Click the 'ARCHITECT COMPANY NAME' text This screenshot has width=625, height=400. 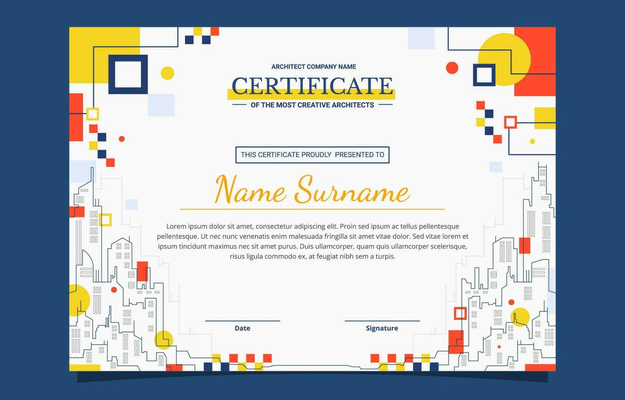pos(314,67)
